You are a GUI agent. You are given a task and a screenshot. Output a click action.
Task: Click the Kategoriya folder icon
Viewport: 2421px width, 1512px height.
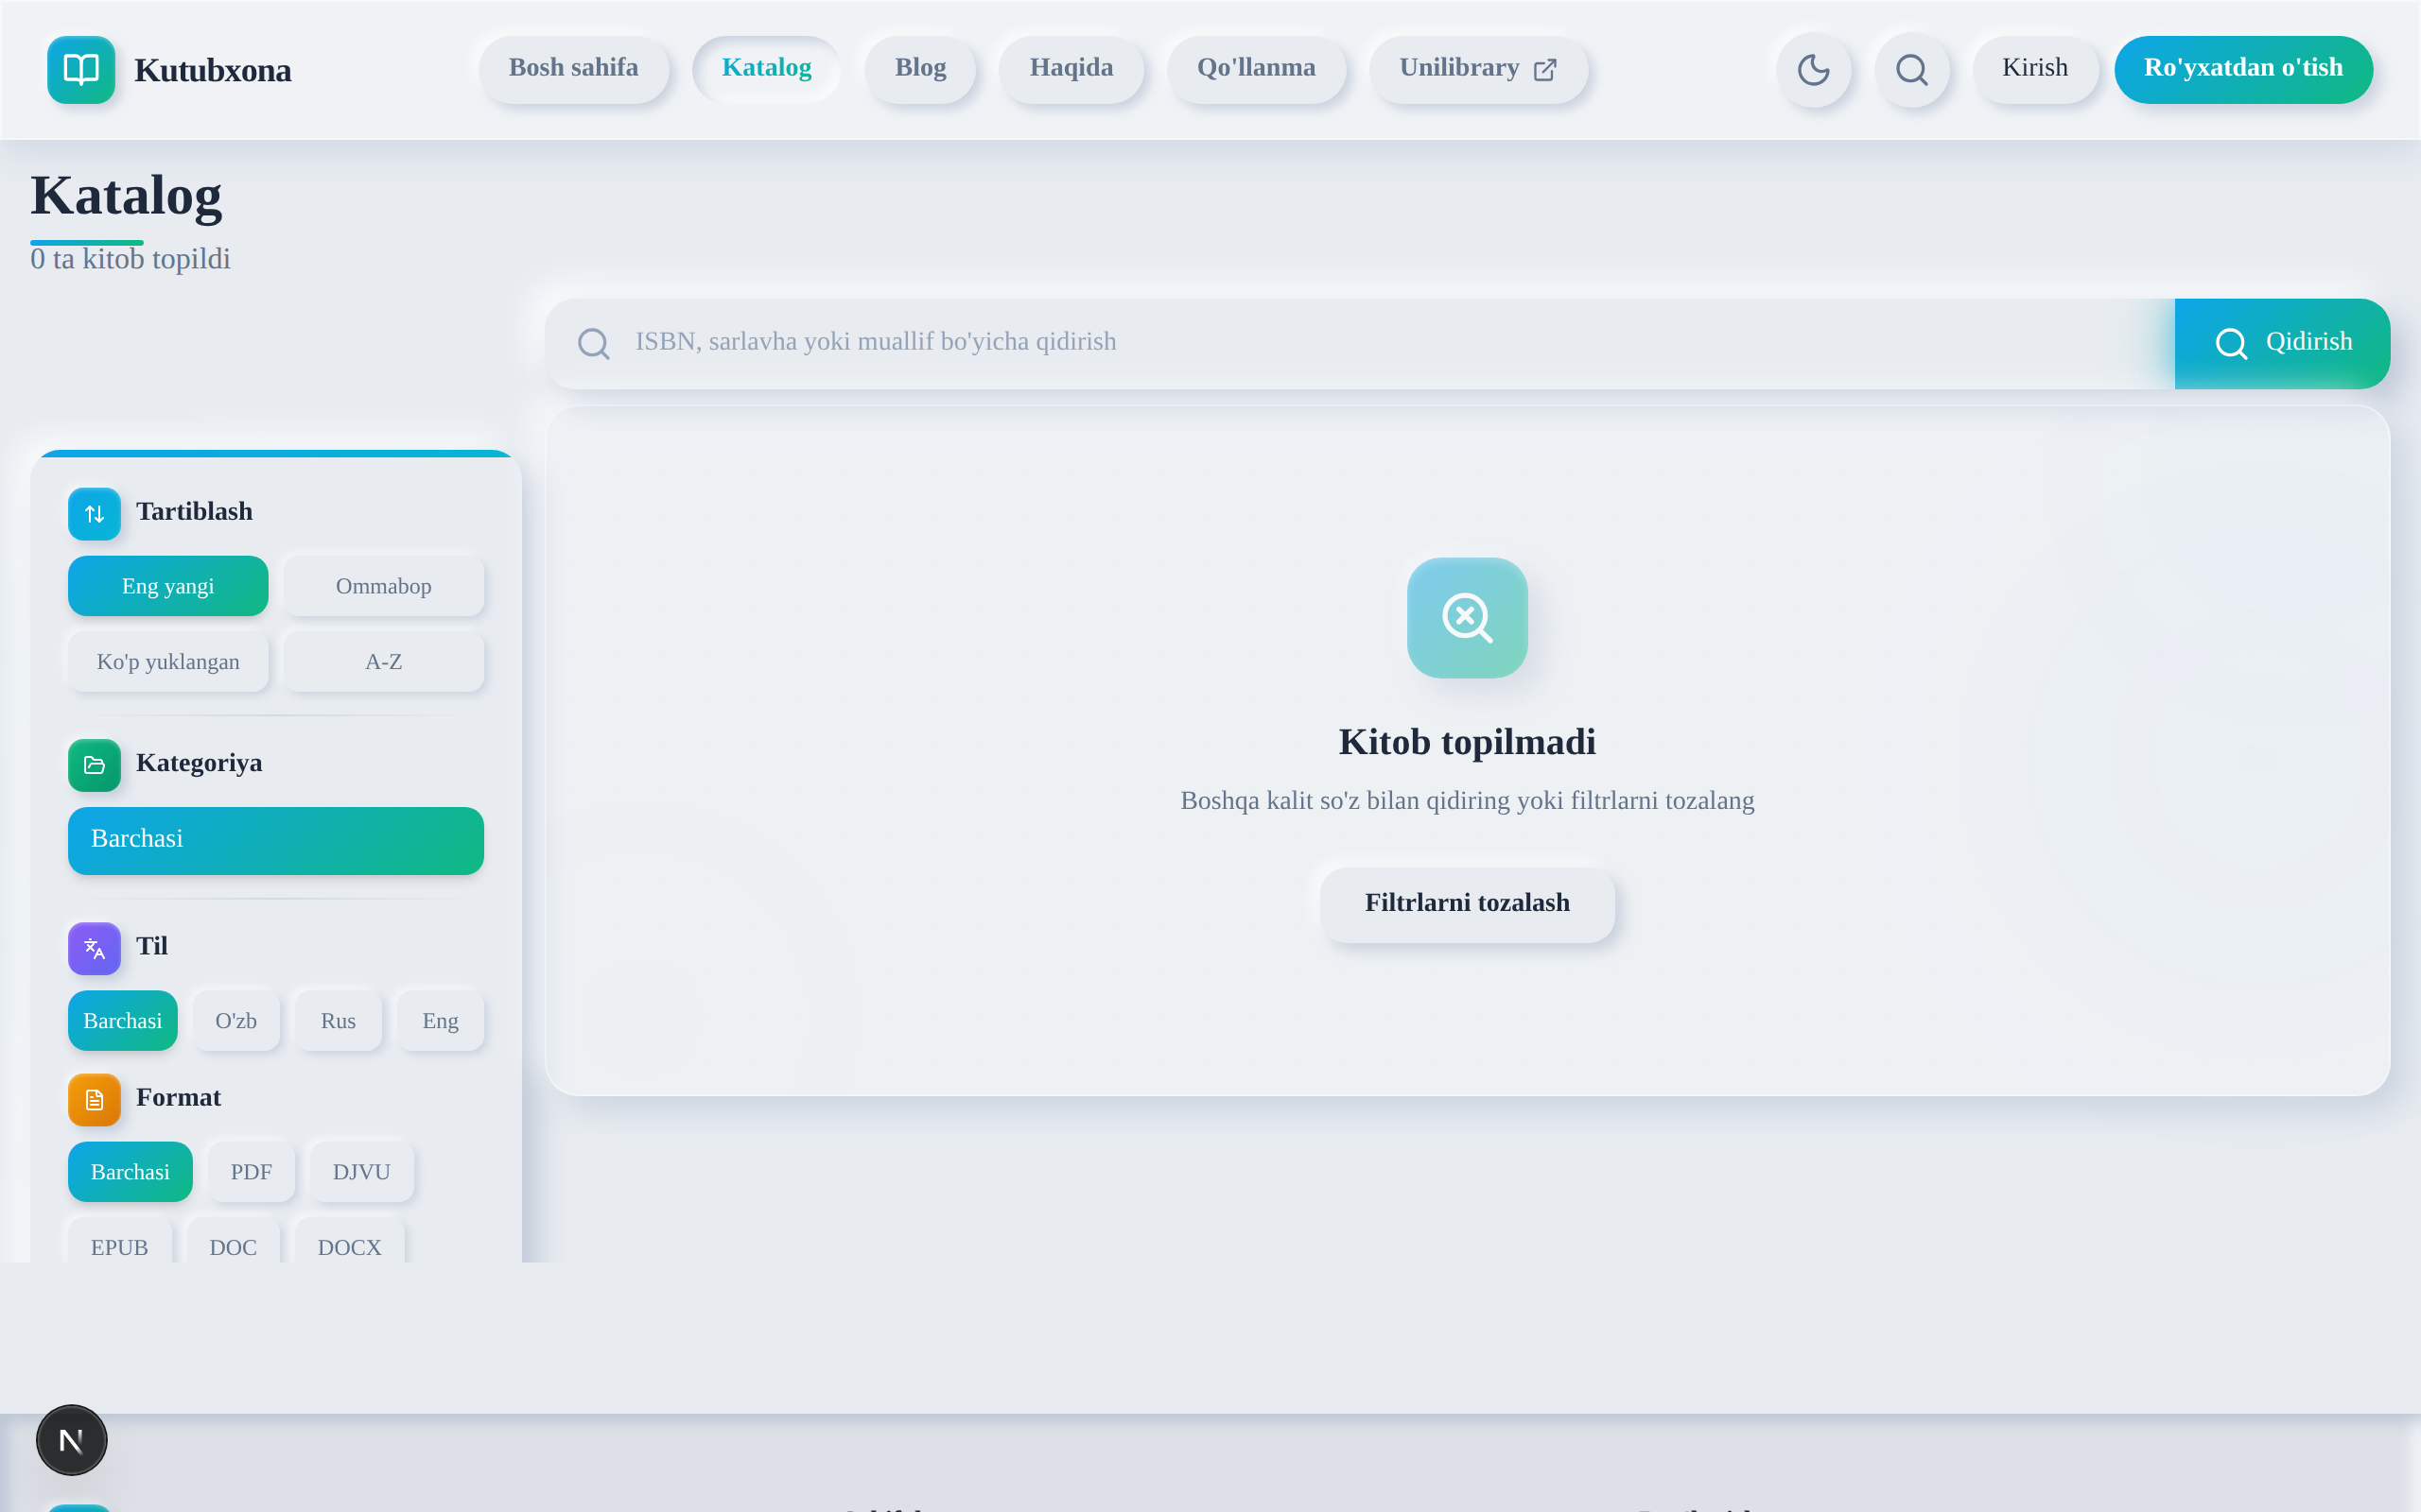94,765
